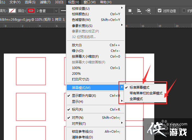Toggle the 对齐边缘 checkbox

point(160,11)
